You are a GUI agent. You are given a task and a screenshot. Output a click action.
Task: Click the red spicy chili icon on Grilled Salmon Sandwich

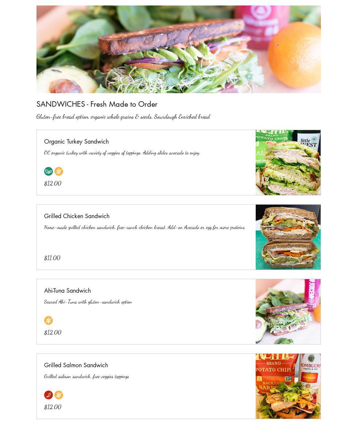click(49, 395)
